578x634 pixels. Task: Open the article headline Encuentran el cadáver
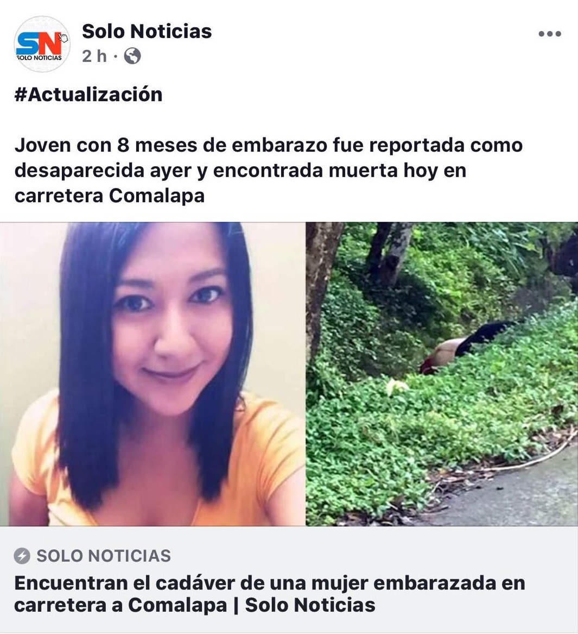point(269,594)
